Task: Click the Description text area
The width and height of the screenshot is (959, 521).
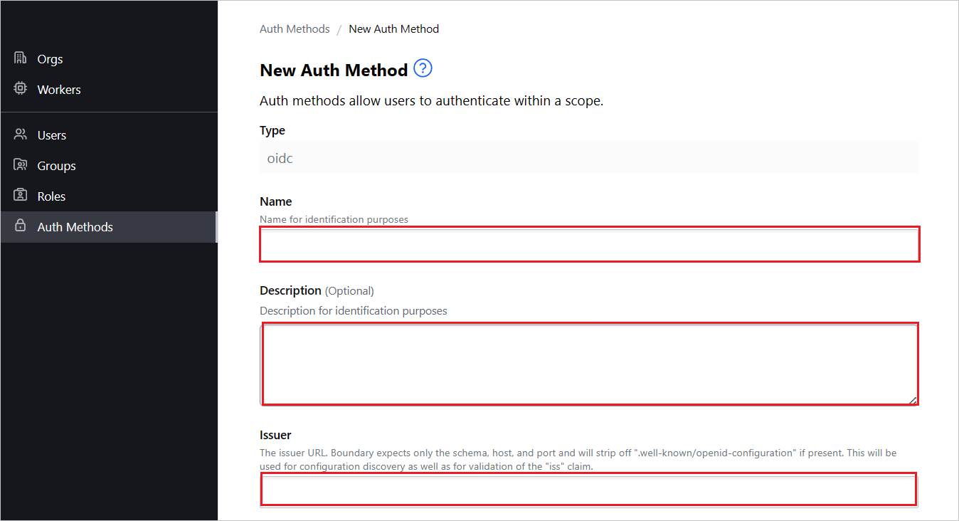Action: (x=589, y=363)
